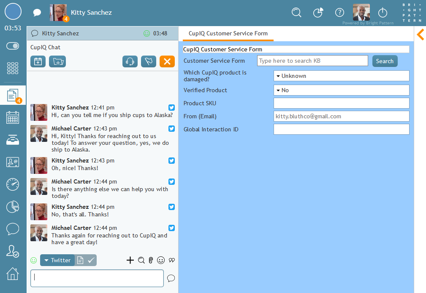The height and width of the screenshot is (293, 426).
Task: Click the agent status circle at top left
Action: [x=13, y=11]
